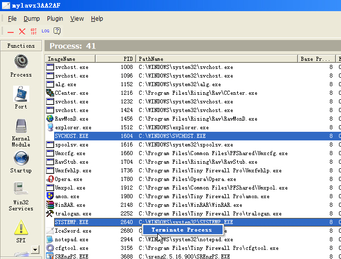Select the RavStub.exe process name
The height and width of the screenshot is (259, 341).
(71, 162)
